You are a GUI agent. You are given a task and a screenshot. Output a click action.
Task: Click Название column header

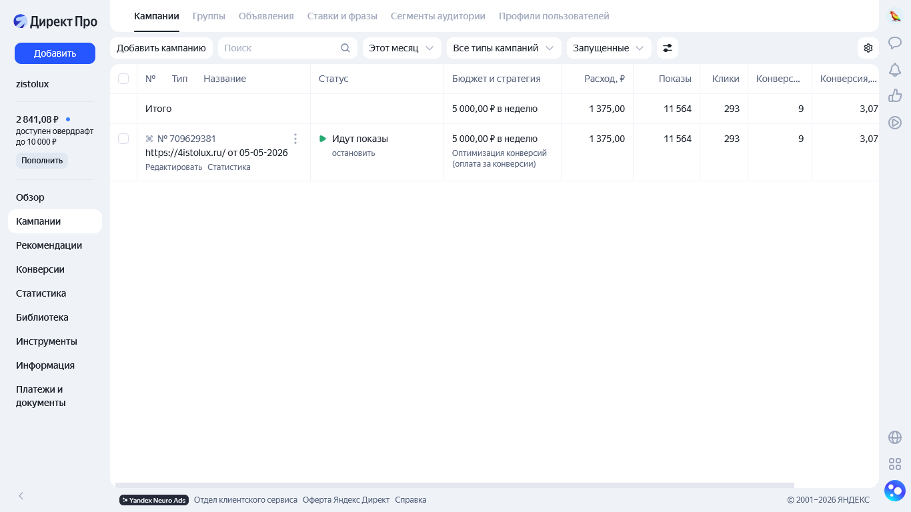pos(225,79)
